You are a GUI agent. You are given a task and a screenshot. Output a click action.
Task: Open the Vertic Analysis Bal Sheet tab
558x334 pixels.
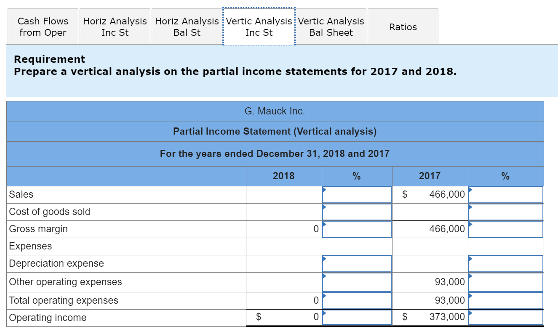[331, 27]
